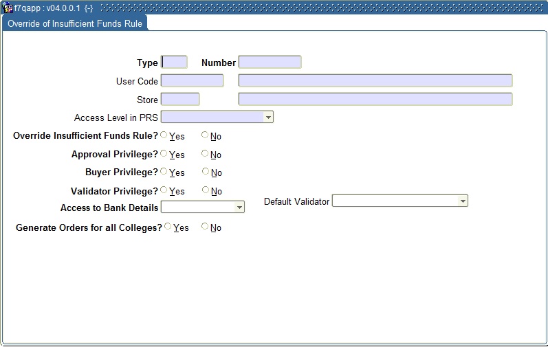Viewport: 548px width, 347px height.
Task: Set Validator Privilege to No
Action: 205,190
